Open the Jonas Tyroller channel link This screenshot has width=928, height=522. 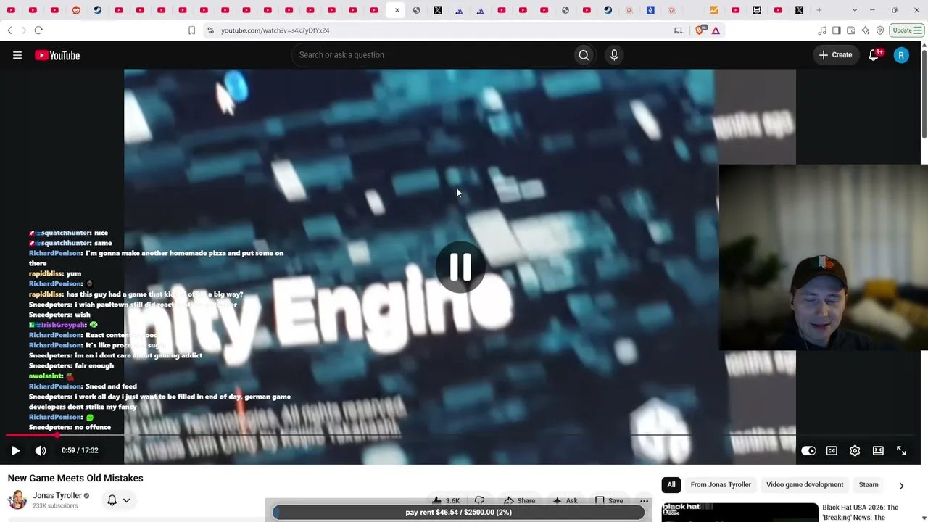point(57,496)
